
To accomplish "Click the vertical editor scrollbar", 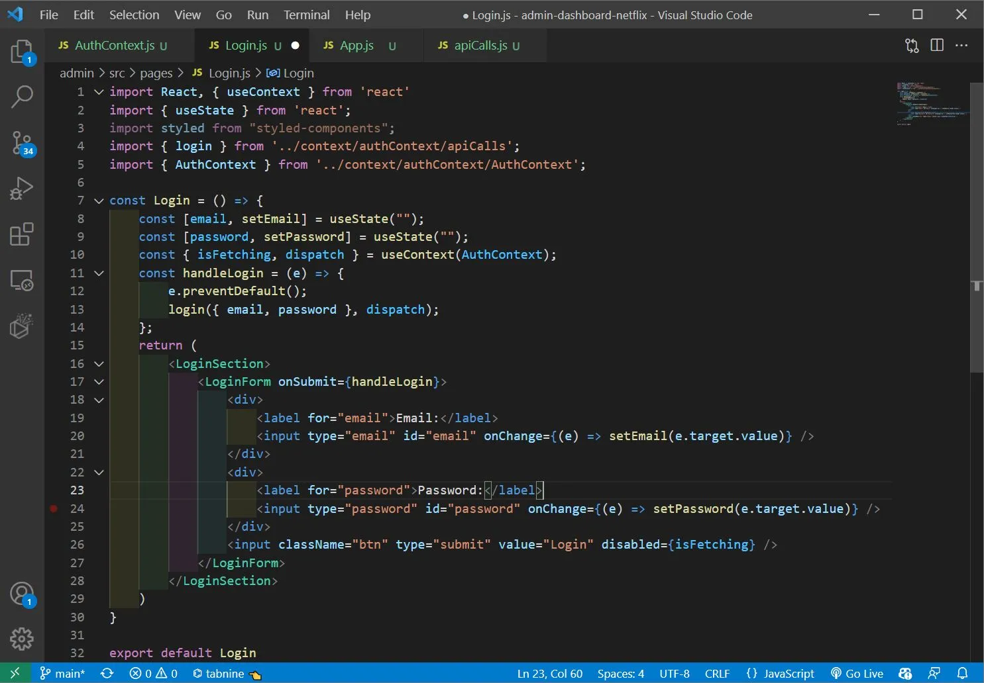I will 977,228.
